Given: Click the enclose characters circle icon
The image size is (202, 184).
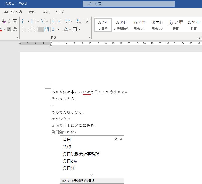Looking at the screenshot, I should click(15, 29).
